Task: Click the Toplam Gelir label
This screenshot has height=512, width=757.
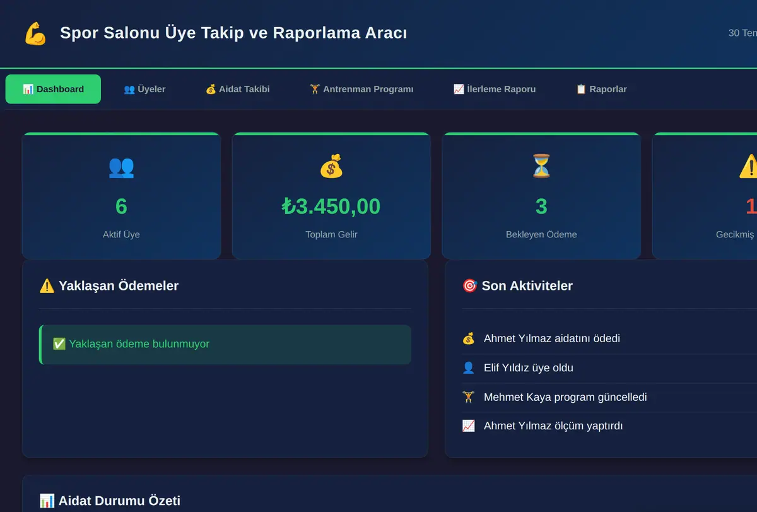Action: [331, 234]
